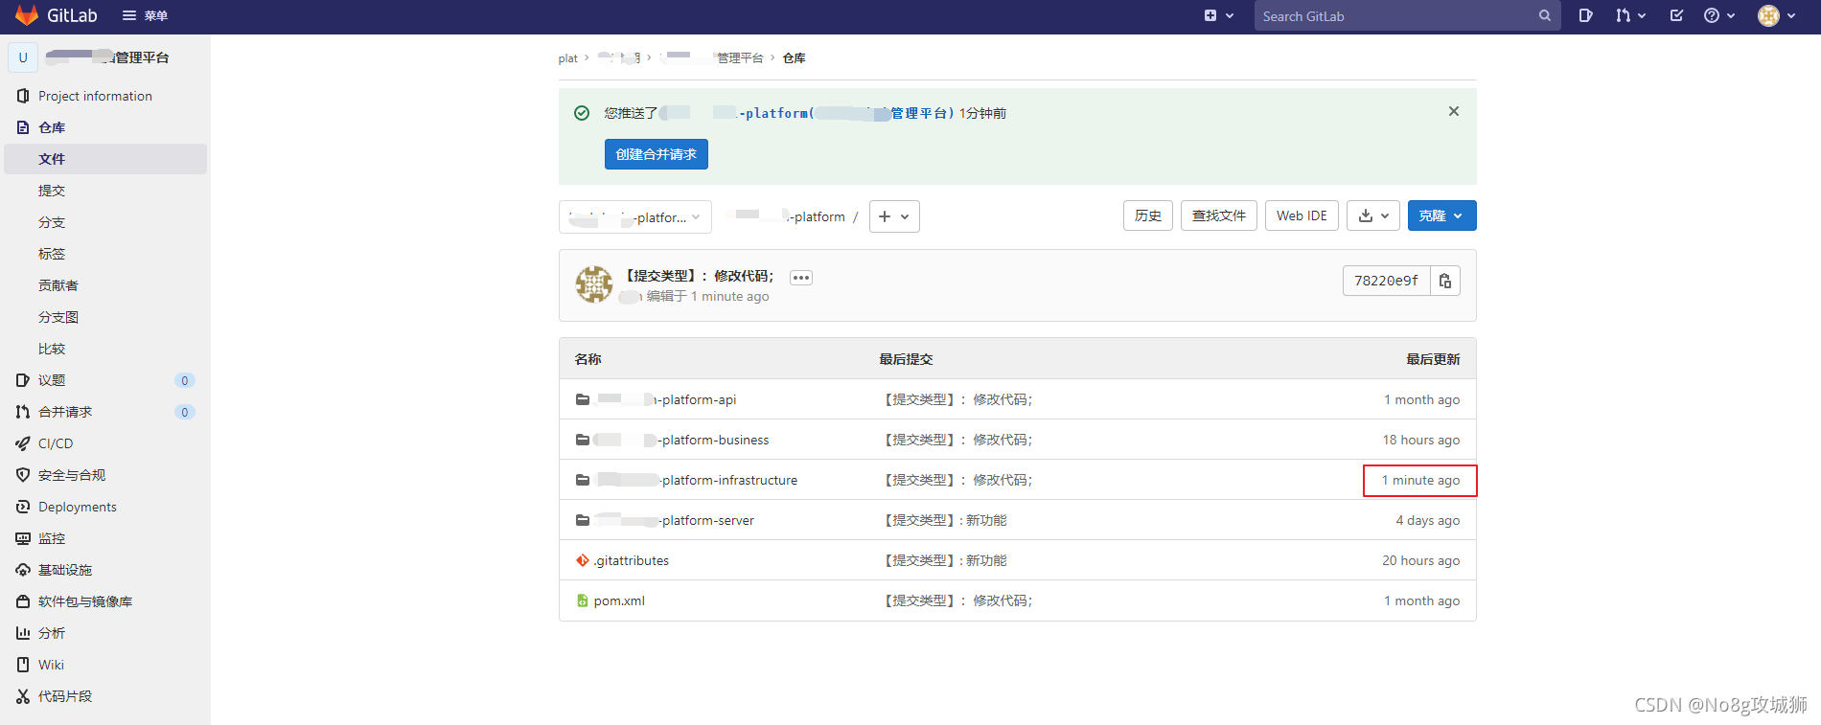Click commit hash 78220e9f
The width and height of the screenshot is (1821, 725).
(1386, 281)
